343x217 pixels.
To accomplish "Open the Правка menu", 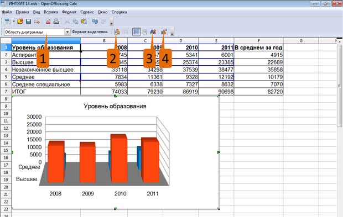I will [22, 12].
